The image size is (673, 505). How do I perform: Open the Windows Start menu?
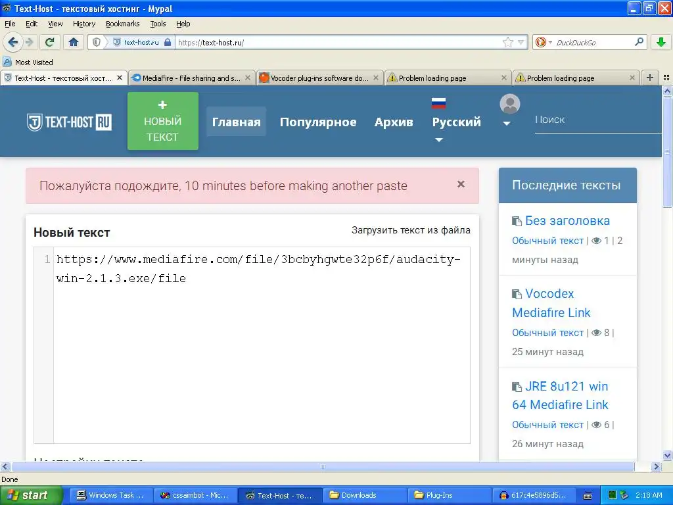(x=31, y=495)
